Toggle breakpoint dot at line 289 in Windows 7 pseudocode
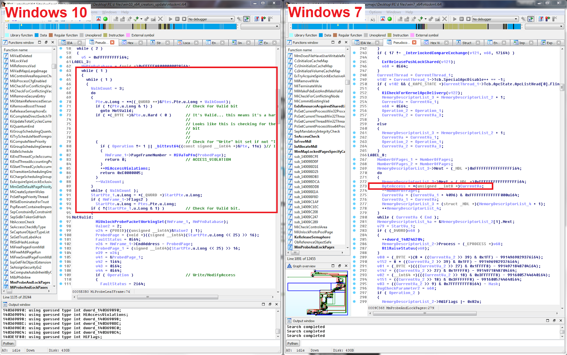Viewport: 567px width, 355px height. pos(354,257)
